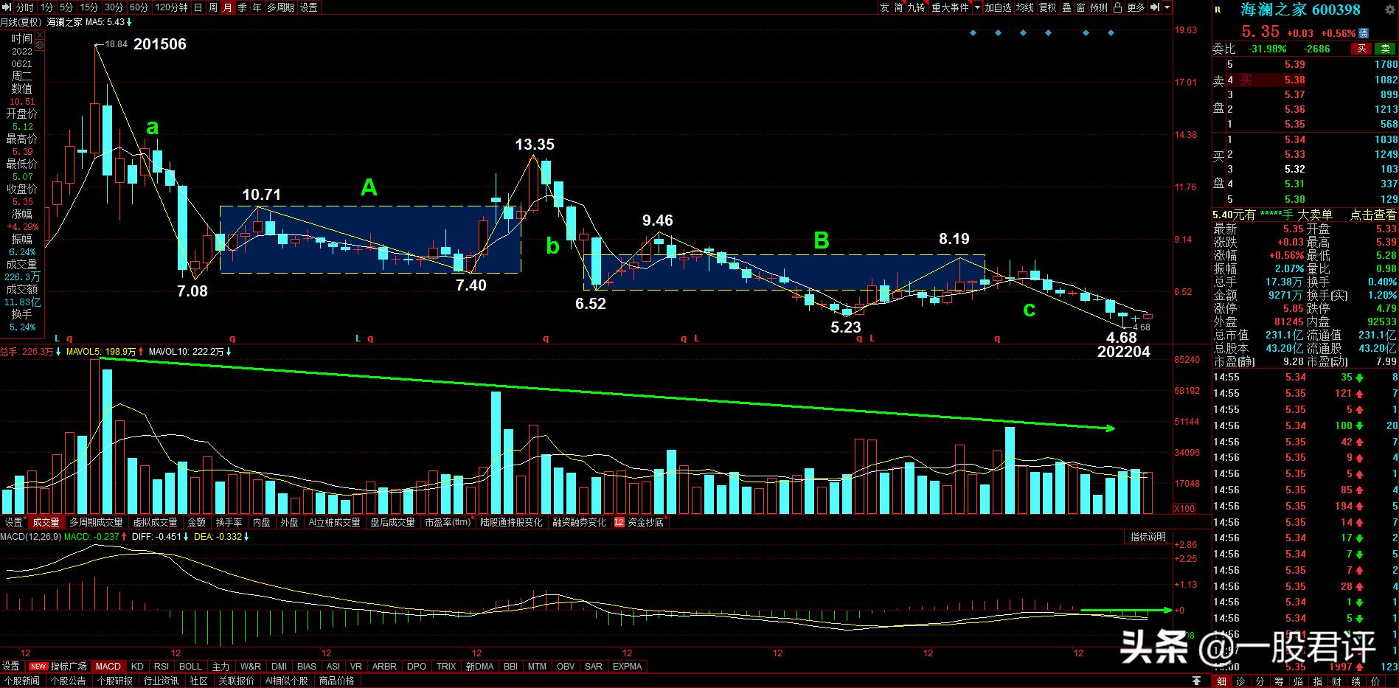Screen dimensions: 1399x688
Task: Open the 多周期 multi-period menu
Action: (x=280, y=7)
